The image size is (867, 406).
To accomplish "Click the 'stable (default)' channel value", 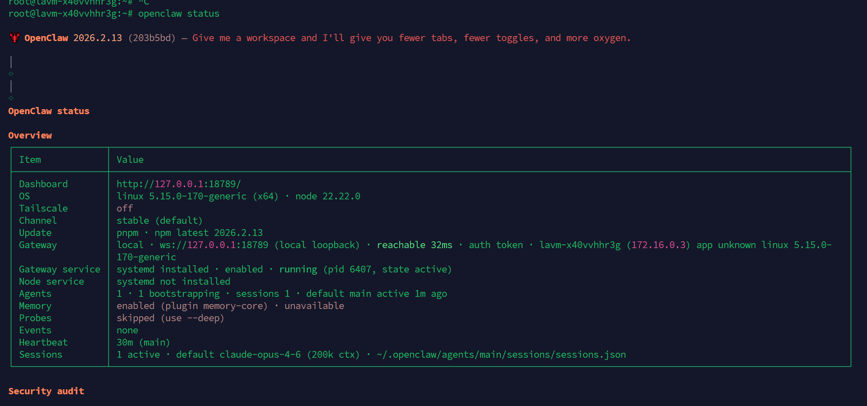I will tap(160, 221).
